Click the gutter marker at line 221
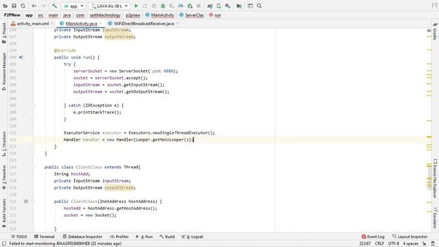The image size is (439, 247). [x=26, y=201]
